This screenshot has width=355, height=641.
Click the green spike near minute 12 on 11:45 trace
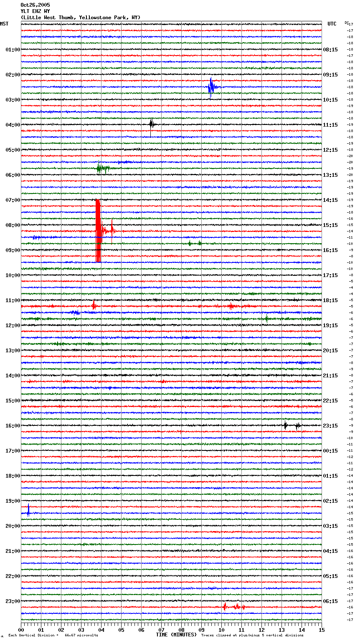pyautogui.click(x=266, y=318)
